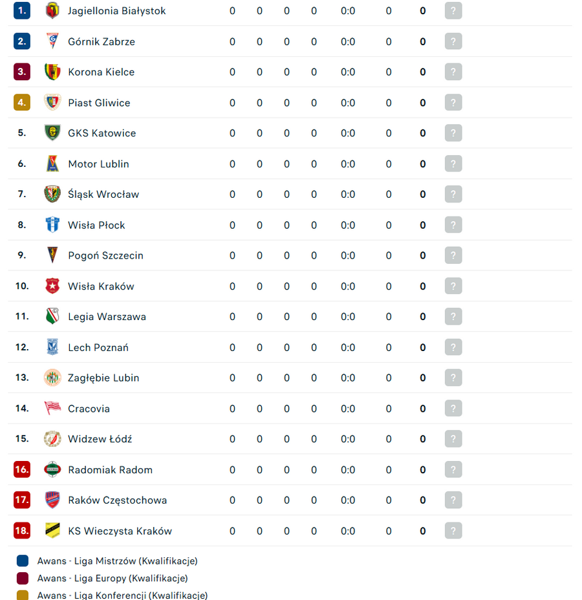Click the form question mark for Zagłębie Lubin
The height and width of the screenshot is (600, 582).
453,378
